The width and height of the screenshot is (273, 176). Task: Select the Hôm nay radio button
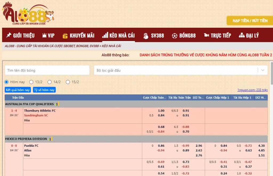(x=6, y=82)
